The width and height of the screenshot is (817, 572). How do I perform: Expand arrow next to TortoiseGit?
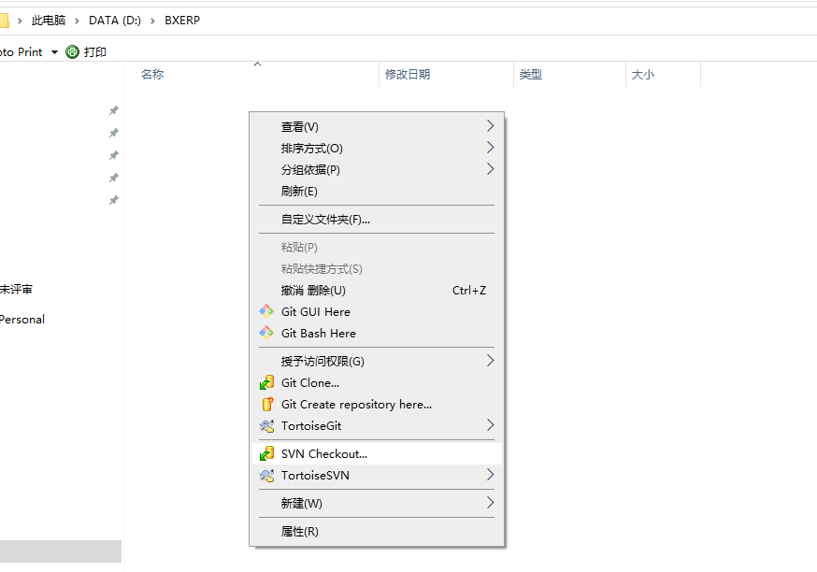point(490,425)
